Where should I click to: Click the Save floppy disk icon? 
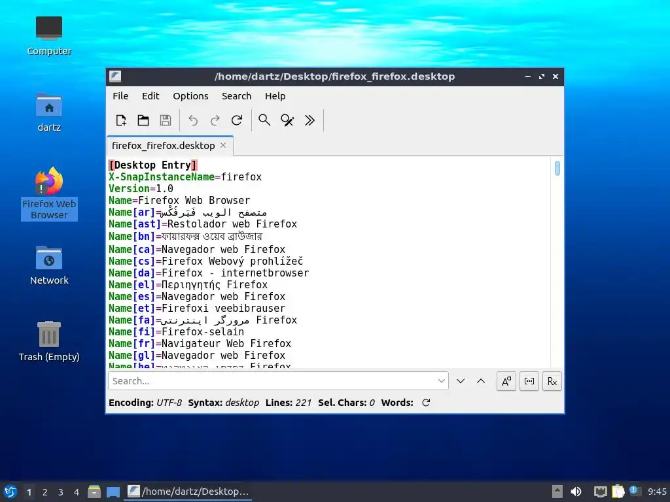click(166, 120)
